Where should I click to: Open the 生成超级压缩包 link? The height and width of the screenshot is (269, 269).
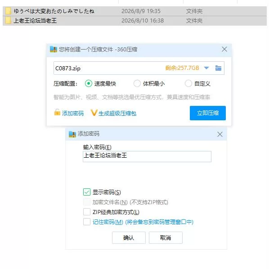[x=117, y=114]
